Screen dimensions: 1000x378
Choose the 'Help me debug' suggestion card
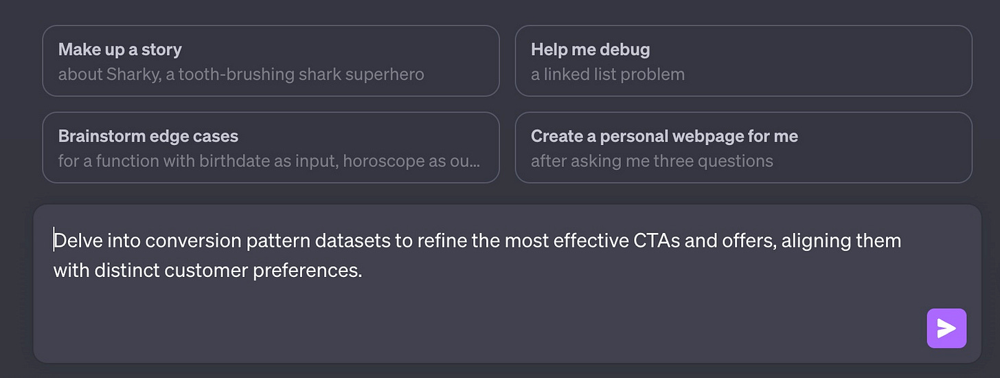[x=744, y=60]
